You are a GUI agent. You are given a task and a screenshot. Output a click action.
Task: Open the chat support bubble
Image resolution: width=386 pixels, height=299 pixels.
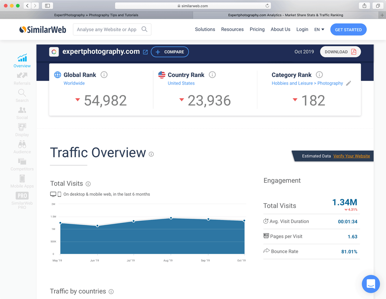[x=370, y=284]
